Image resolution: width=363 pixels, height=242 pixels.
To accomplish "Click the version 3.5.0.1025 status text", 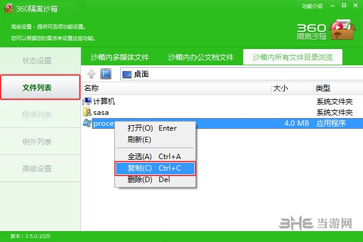I will pyautogui.click(x=30, y=236).
